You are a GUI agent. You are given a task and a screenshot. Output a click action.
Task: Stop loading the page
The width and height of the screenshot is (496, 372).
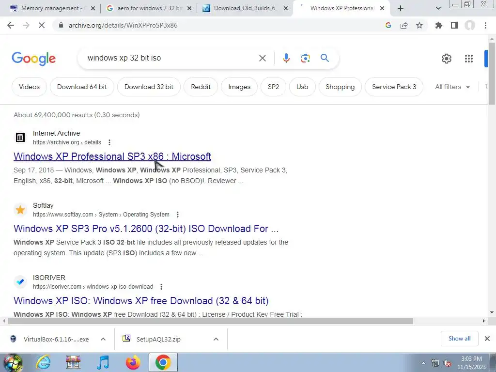coord(42,25)
